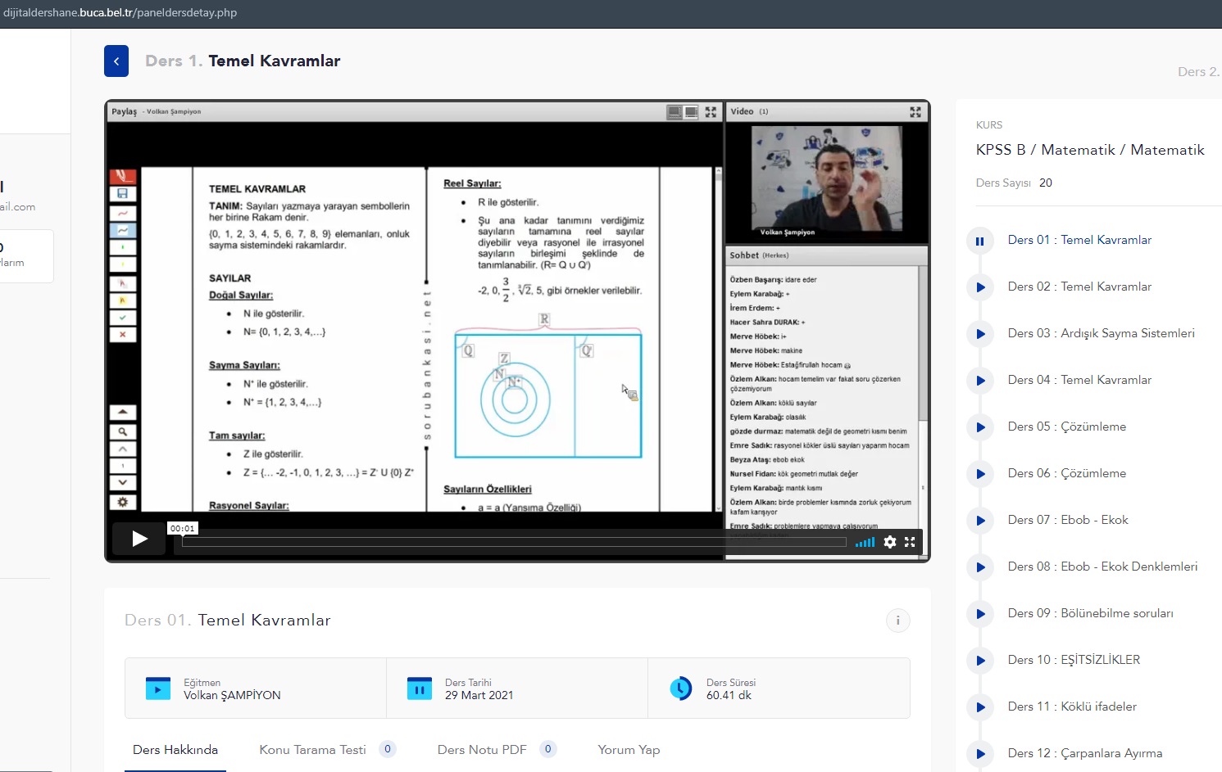1222x772 pixels.
Task: Click the red pen icon atop the whiteboard toolbar
Action: click(x=123, y=176)
